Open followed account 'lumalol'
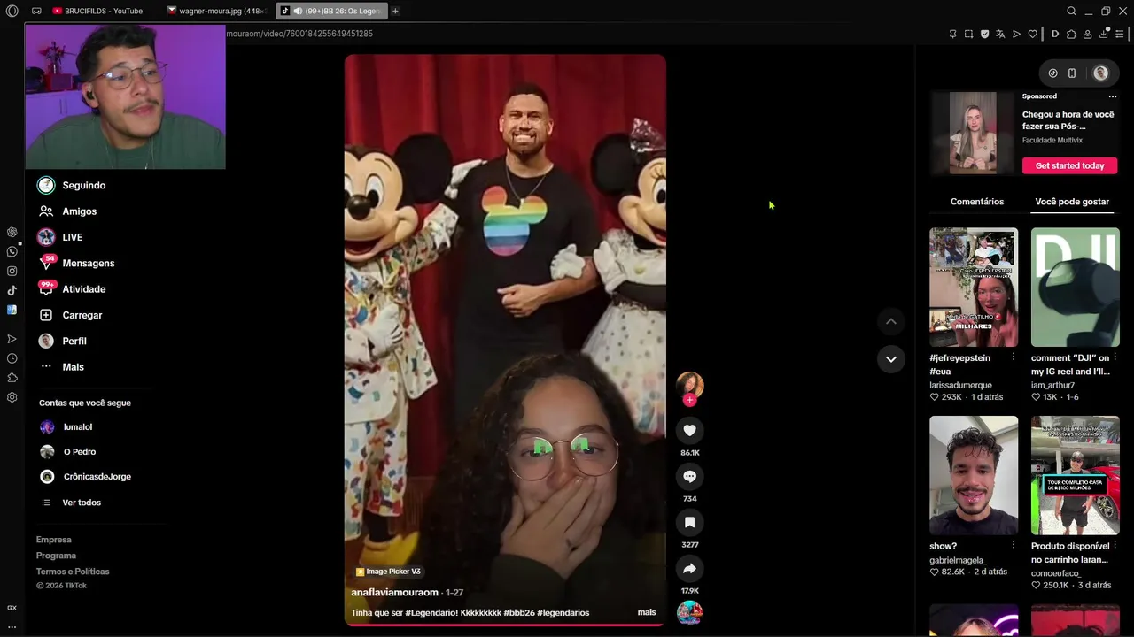 pos(77,427)
